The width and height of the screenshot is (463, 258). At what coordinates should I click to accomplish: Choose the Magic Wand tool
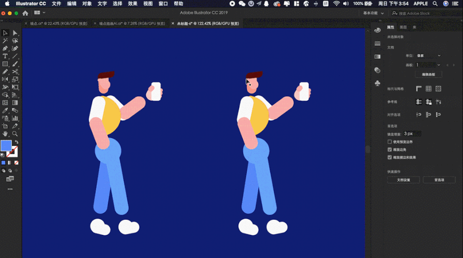click(5, 41)
